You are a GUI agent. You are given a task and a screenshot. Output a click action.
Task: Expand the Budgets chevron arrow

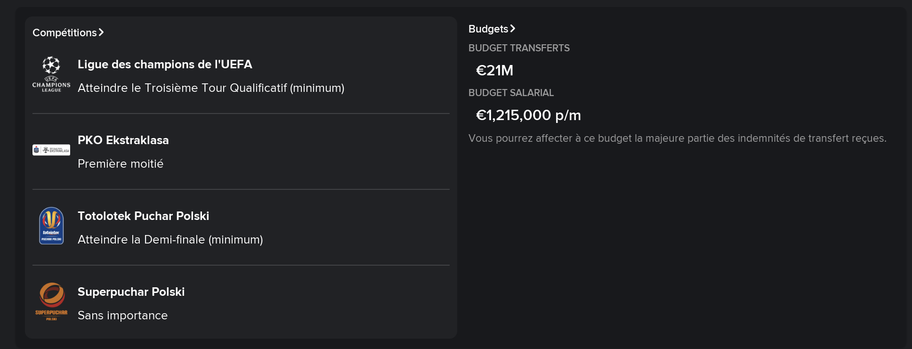[x=513, y=29]
